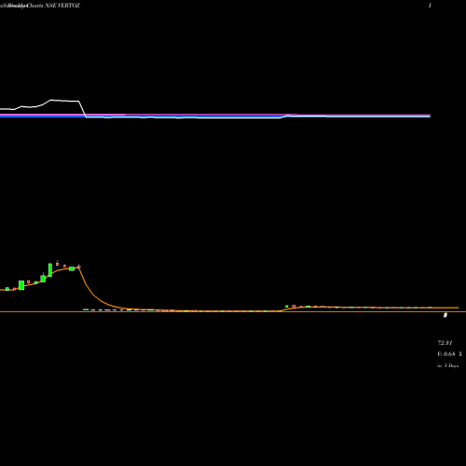Click the 'in 5 Days' label
The image size is (466, 466).
[448, 365]
